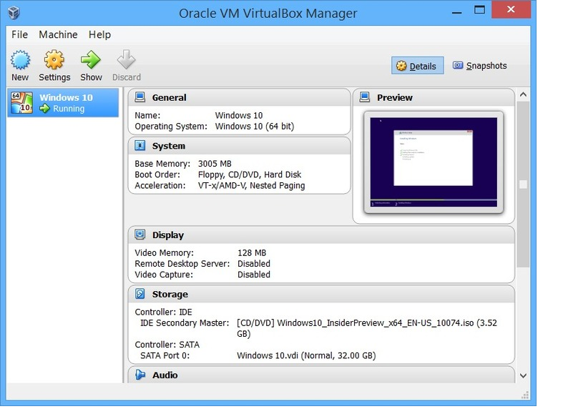Image resolution: width=563 pixels, height=414 pixels.
Task: Click the 'Windows 10 (64 bit)' OS value
Action: pyautogui.click(x=254, y=127)
